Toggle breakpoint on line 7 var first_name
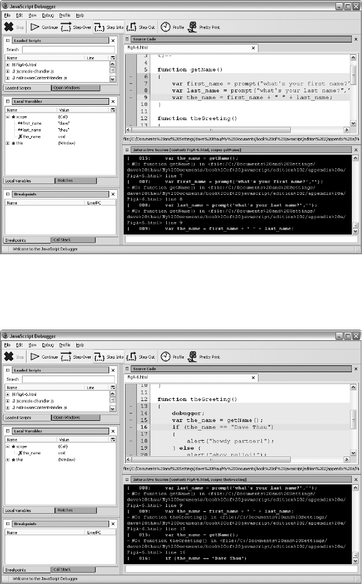362x584 pixels. coord(131,83)
